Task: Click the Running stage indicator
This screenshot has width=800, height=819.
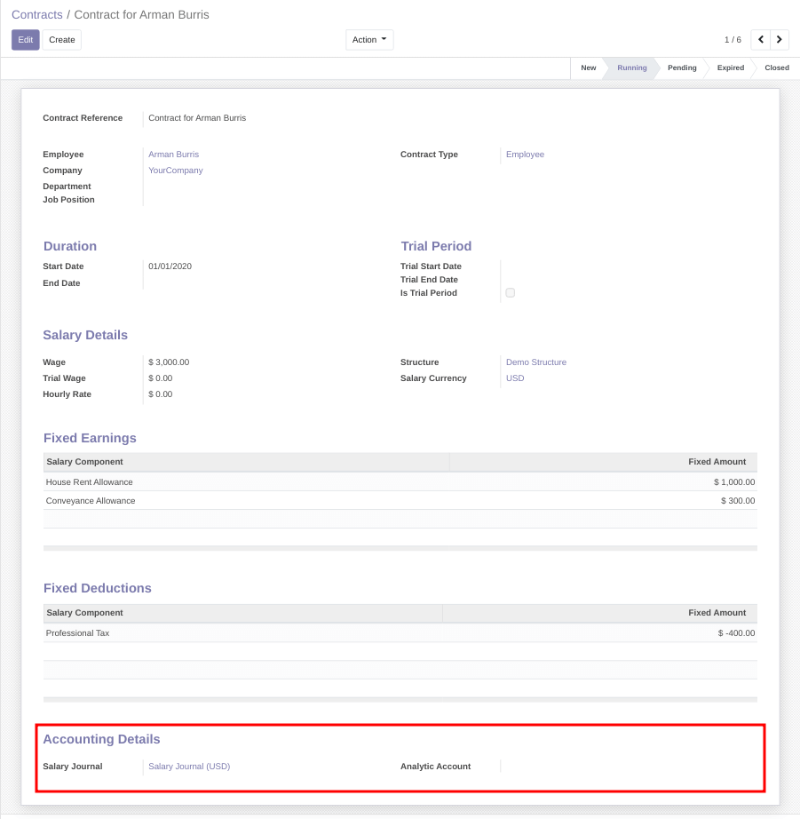Action: click(x=631, y=68)
